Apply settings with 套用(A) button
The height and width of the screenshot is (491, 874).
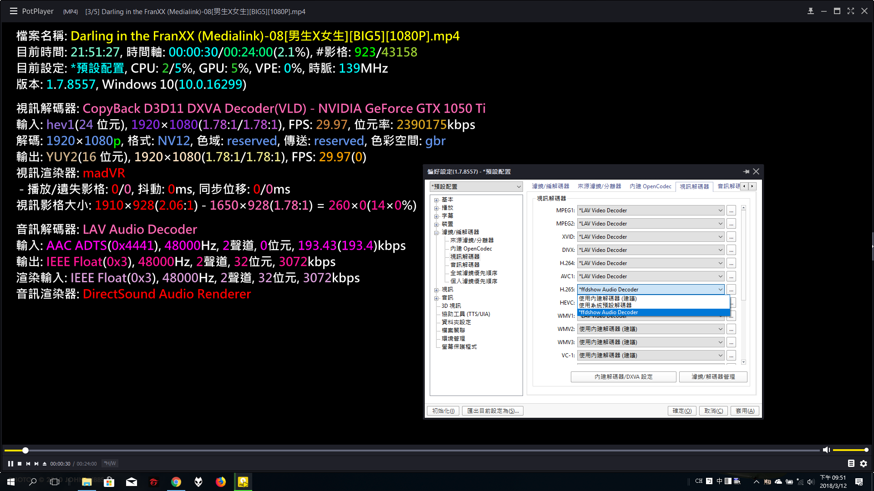[745, 411]
